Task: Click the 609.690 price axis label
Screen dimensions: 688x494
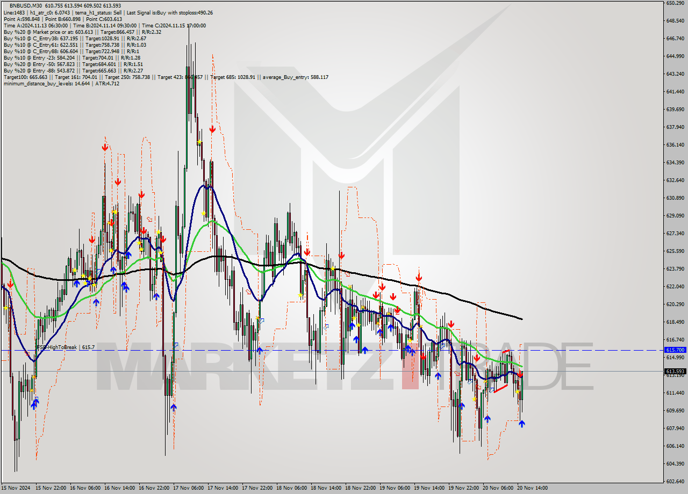Action: pos(675,411)
